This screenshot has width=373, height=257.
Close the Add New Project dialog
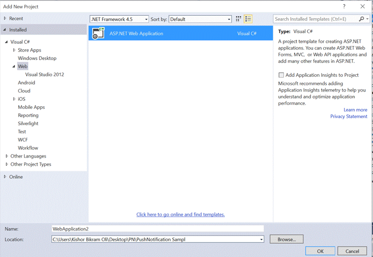coord(363,6)
